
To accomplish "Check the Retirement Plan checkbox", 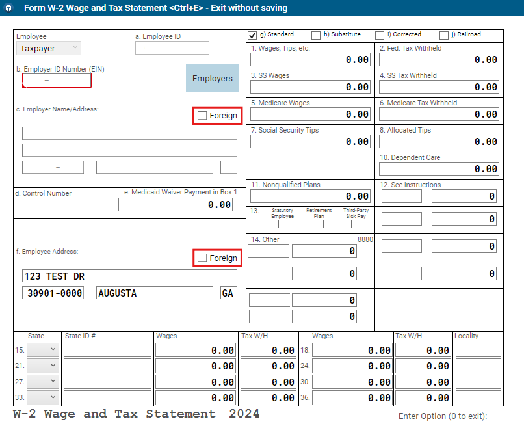I will (x=319, y=224).
